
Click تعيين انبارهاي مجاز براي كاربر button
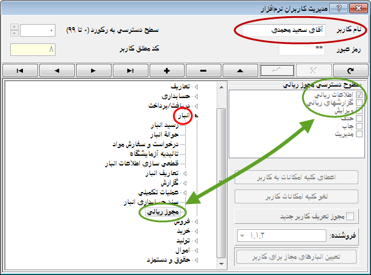[x=296, y=256]
